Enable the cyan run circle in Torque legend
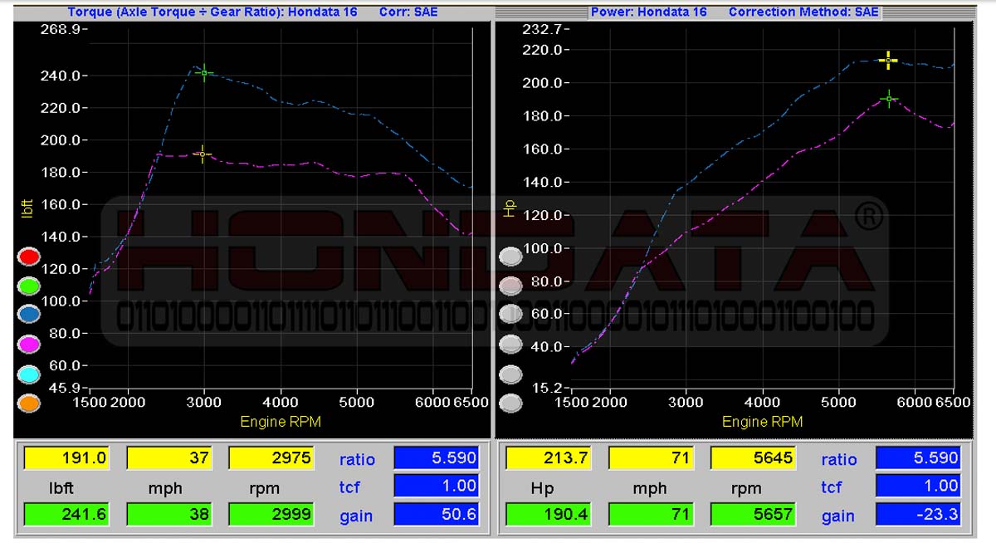996x543 pixels. [x=29, y=374]
